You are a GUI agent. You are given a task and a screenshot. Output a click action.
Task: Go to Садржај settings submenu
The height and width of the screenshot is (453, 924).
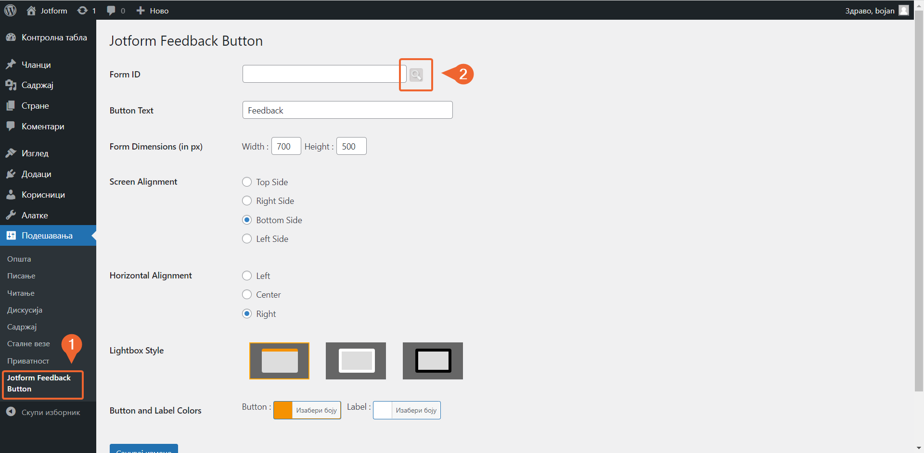(x=22, y=327)
